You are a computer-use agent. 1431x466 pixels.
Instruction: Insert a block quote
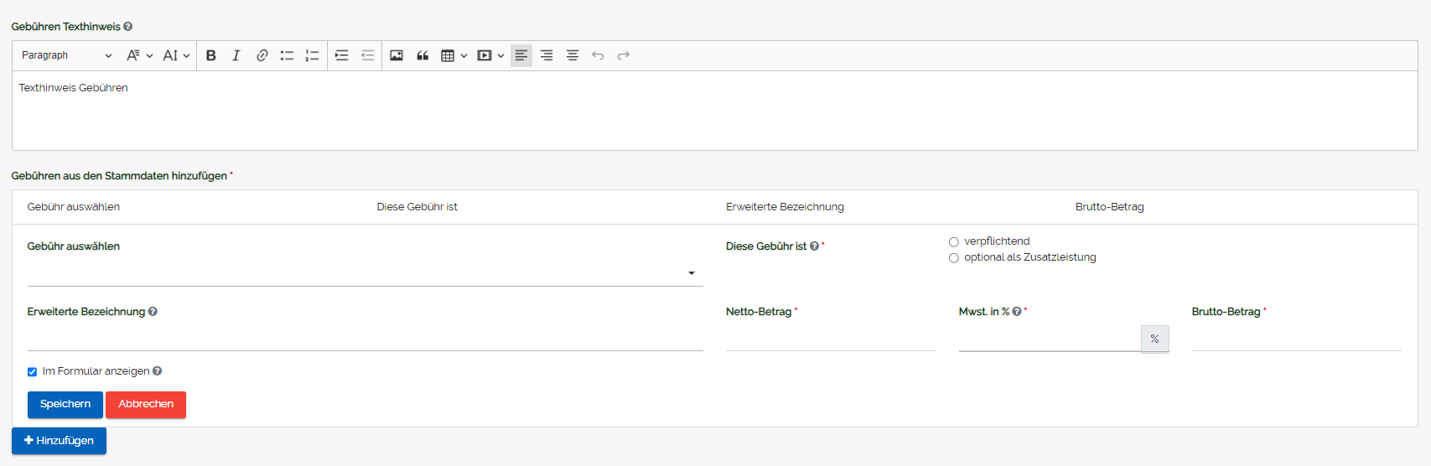423,55
